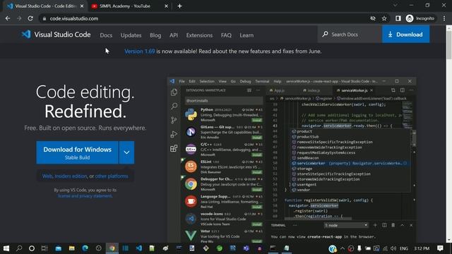Viewport: 452px width, 254px height.
Task: Open the API reference
Action: [x=174, y=35]
